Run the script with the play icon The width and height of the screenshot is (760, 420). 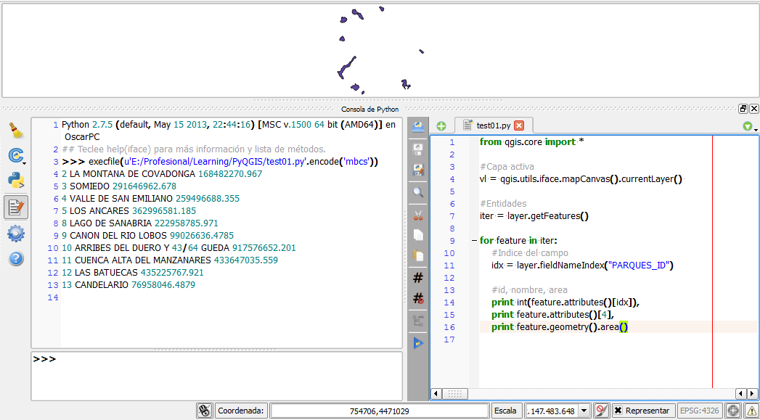(x=418, y=343)
